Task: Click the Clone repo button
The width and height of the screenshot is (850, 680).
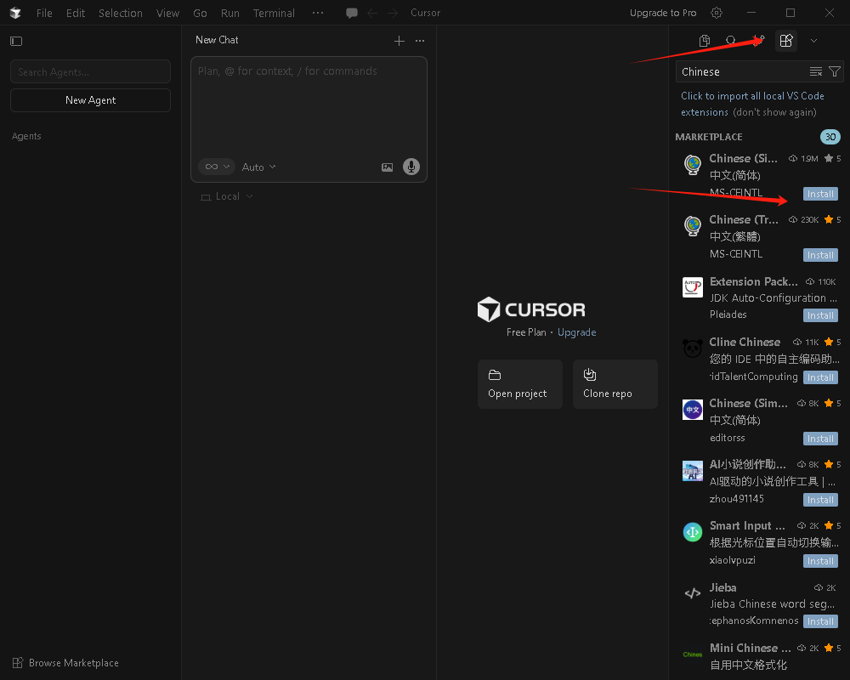Action: tap(615, 384)
